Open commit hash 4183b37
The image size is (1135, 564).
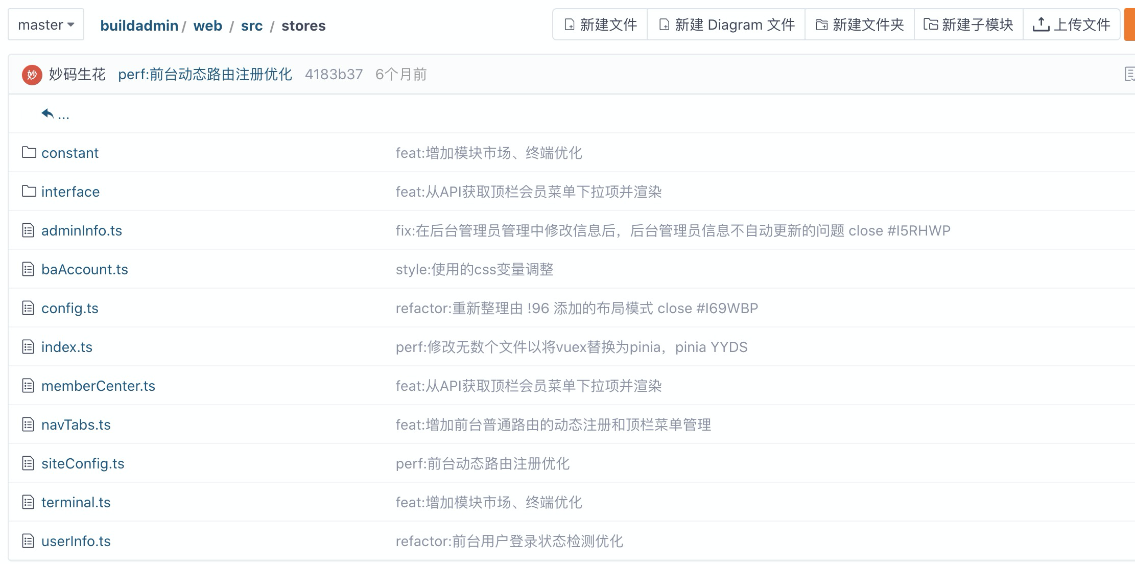[334, 75]
